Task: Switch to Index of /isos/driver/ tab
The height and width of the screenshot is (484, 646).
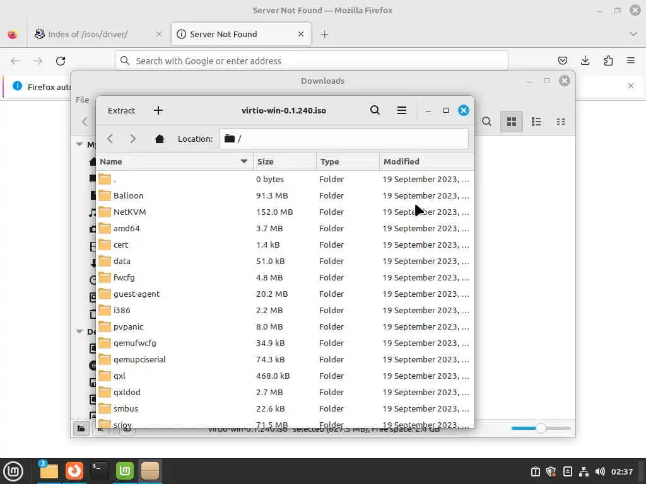Action: click(98, 34)
